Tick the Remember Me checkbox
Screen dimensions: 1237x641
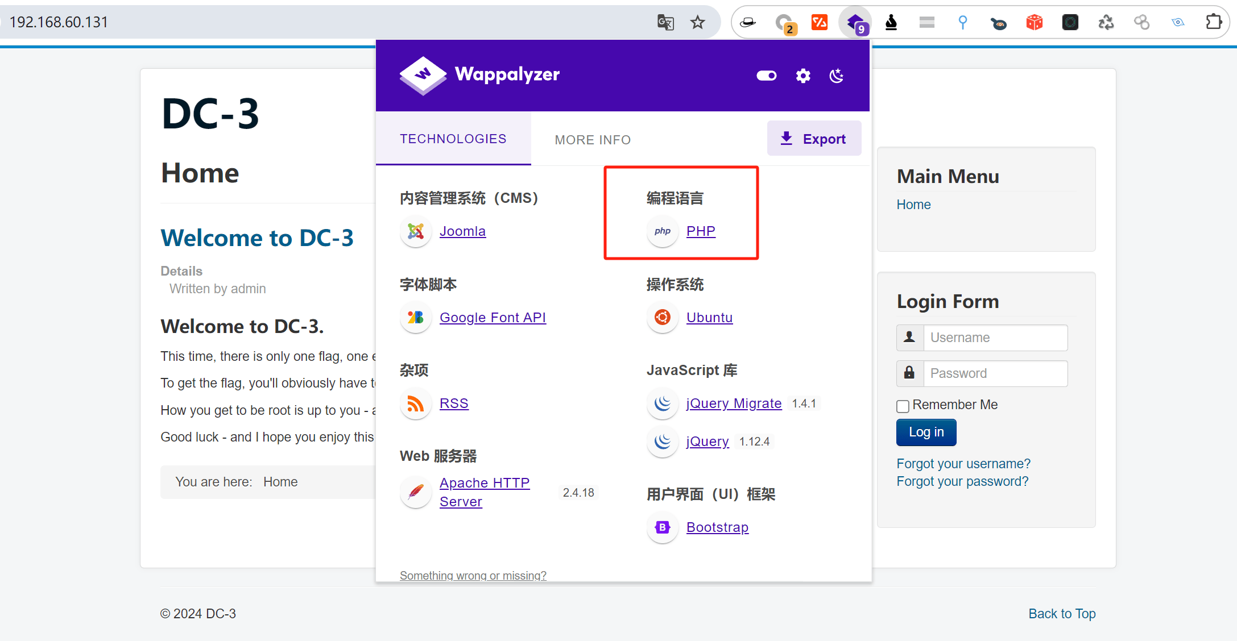(903, 406)
